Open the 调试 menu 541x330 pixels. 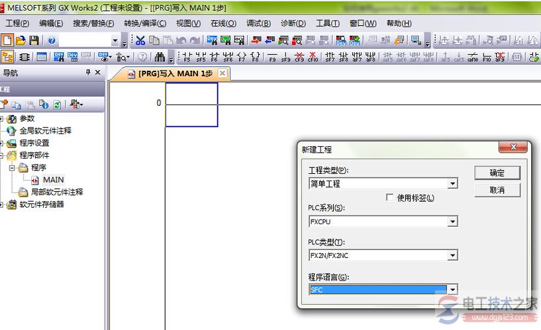click(x=258, y=23)
